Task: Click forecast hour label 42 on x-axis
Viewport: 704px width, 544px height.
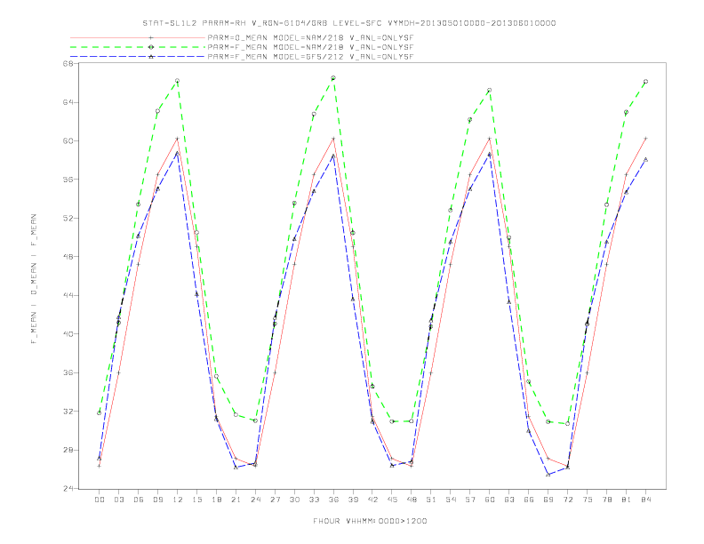Action: coord(372,500)
